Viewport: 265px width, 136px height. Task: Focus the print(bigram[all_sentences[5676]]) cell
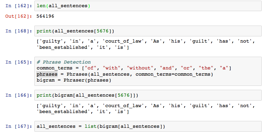click(148, 95)
